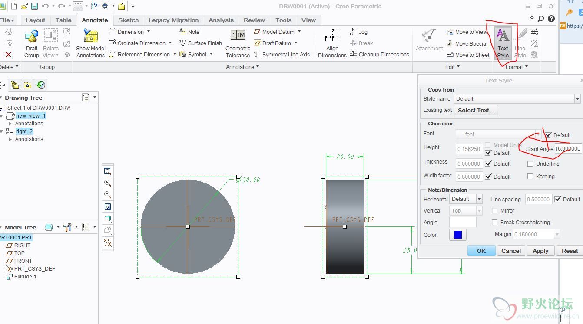Viewport: 583px width, 324px height.
Task: Click OK in Text Style dialog
Action: click(481, 251)
